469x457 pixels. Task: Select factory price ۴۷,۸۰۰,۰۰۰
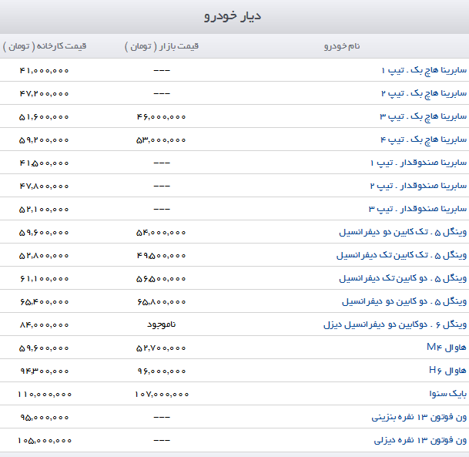click(x=44, y=186)
